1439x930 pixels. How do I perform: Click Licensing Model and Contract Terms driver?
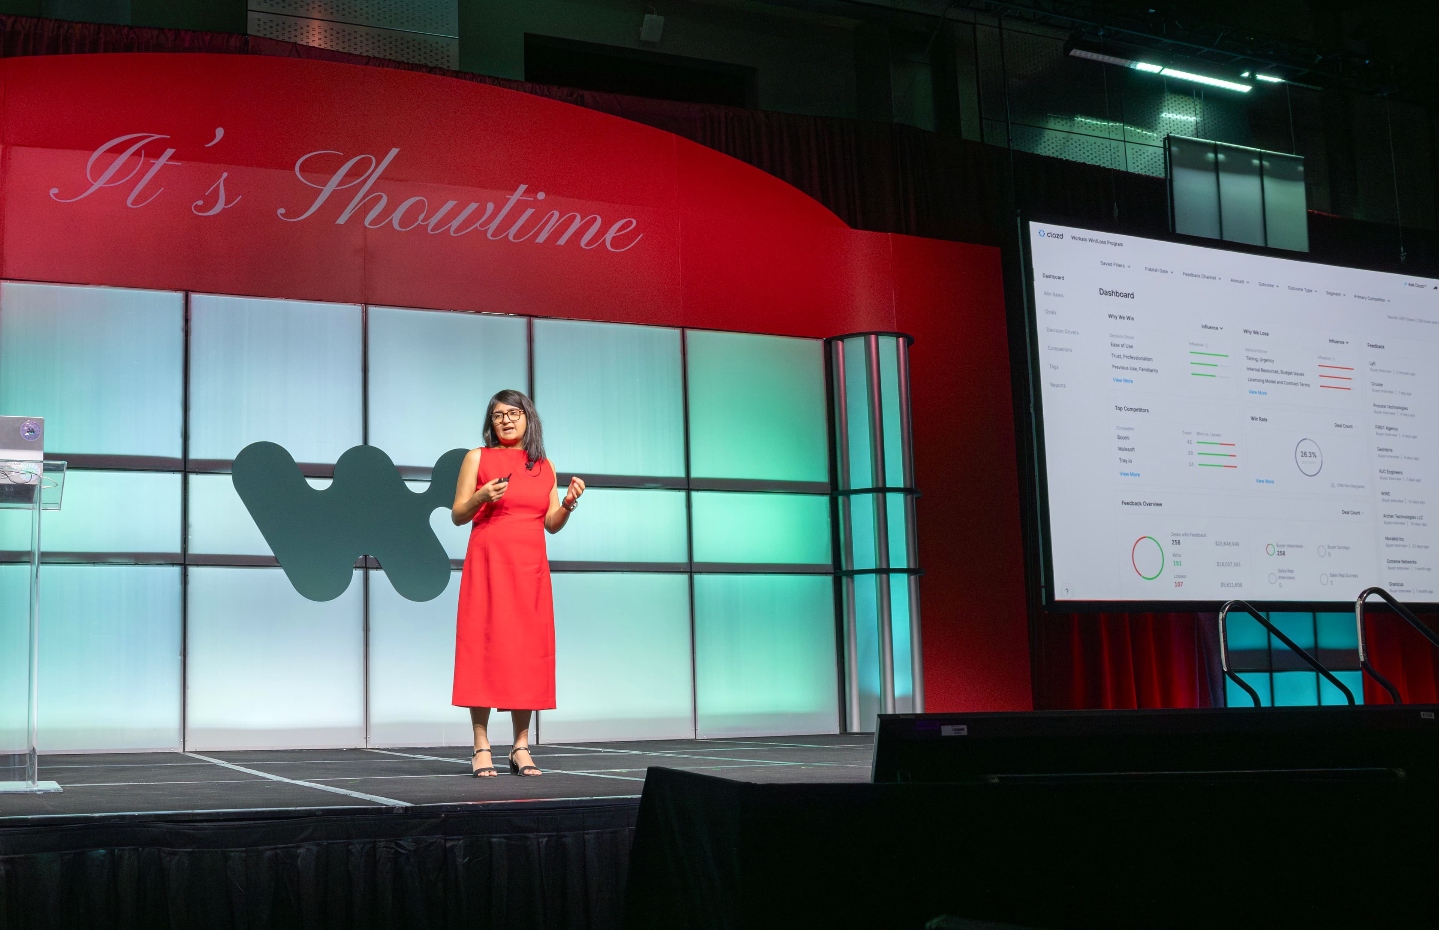pyautogui.click(x=1278, y=383)
